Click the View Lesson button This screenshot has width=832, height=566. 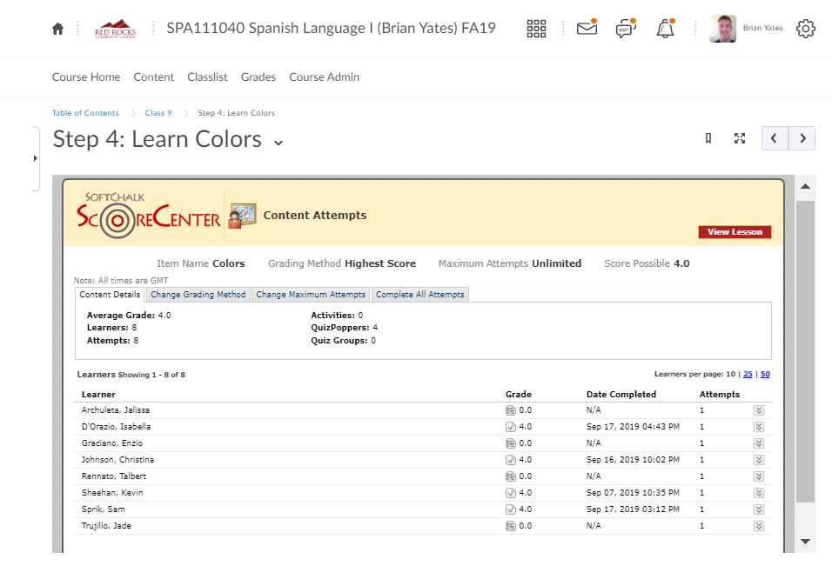point(735,232)
